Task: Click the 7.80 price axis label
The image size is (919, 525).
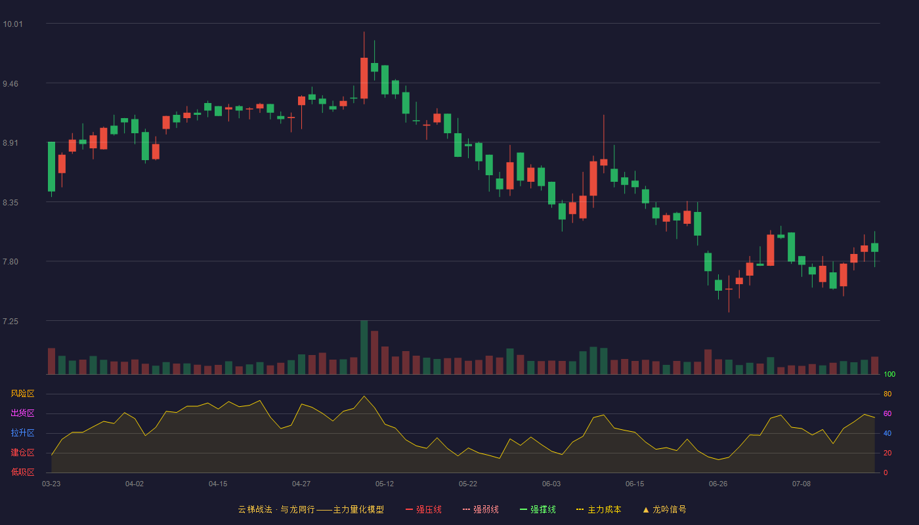Action: point(11,262)
